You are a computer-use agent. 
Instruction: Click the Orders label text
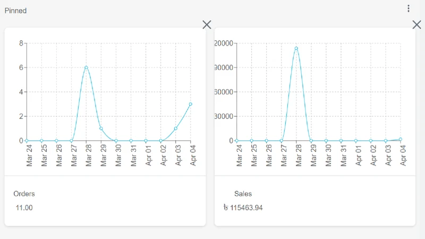coord(24,194)
